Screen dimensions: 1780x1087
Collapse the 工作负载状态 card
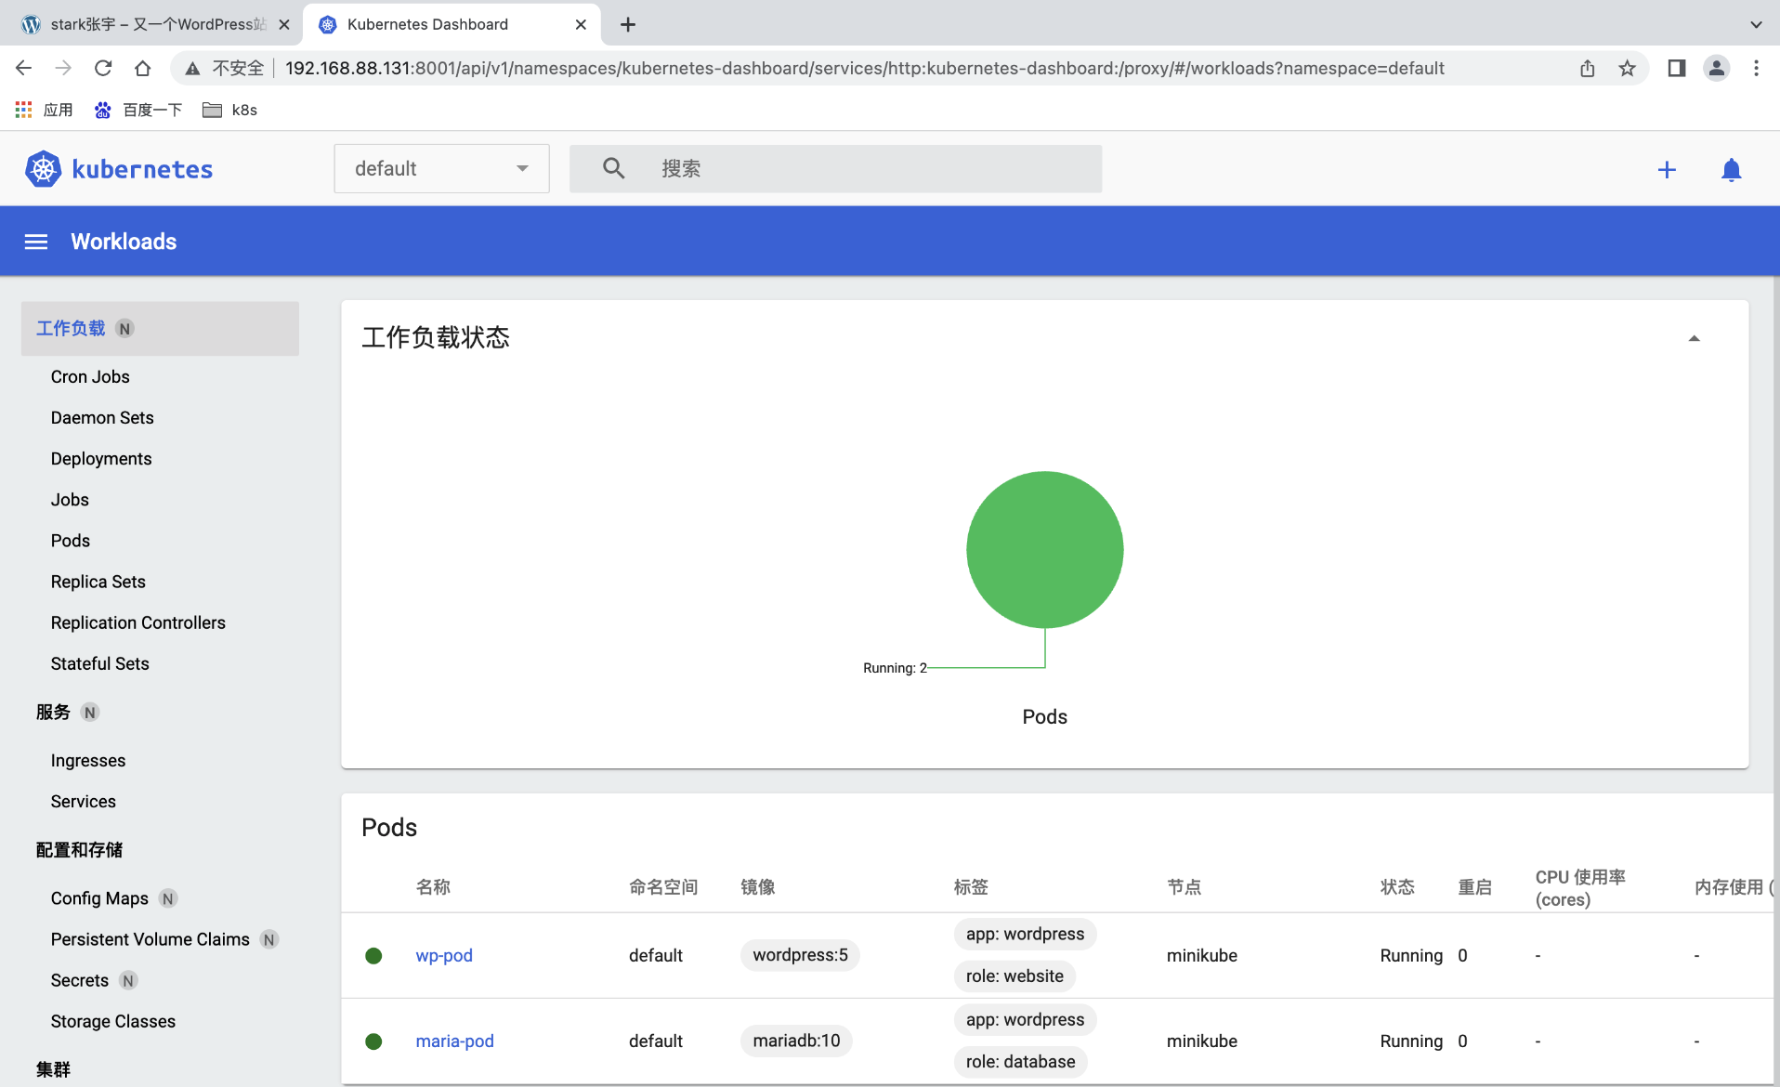point(1694,338)
